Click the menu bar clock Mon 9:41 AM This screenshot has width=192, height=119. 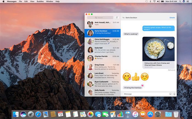point(171,1)
